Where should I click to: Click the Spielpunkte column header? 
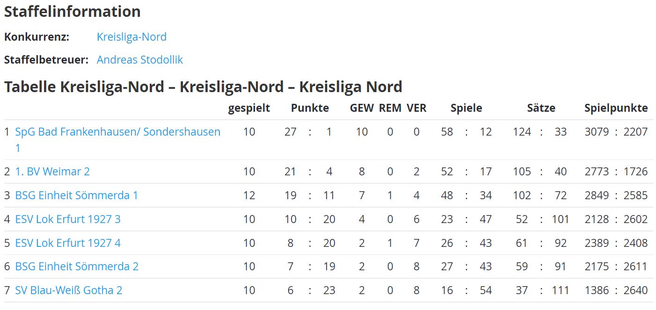616,108
